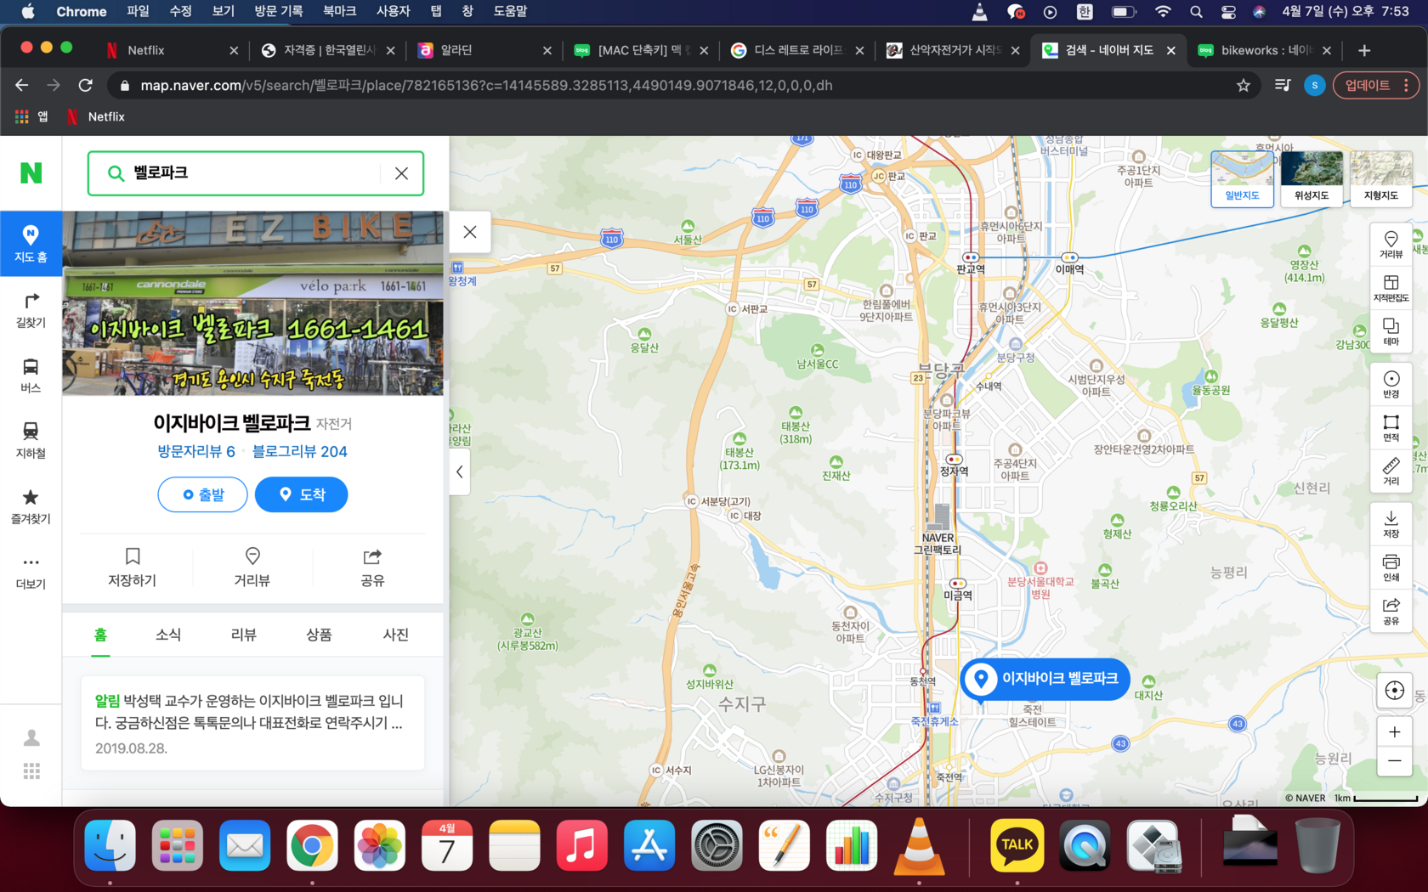Switch to 위성지도 satellite map

click(x=1312, y=179)
